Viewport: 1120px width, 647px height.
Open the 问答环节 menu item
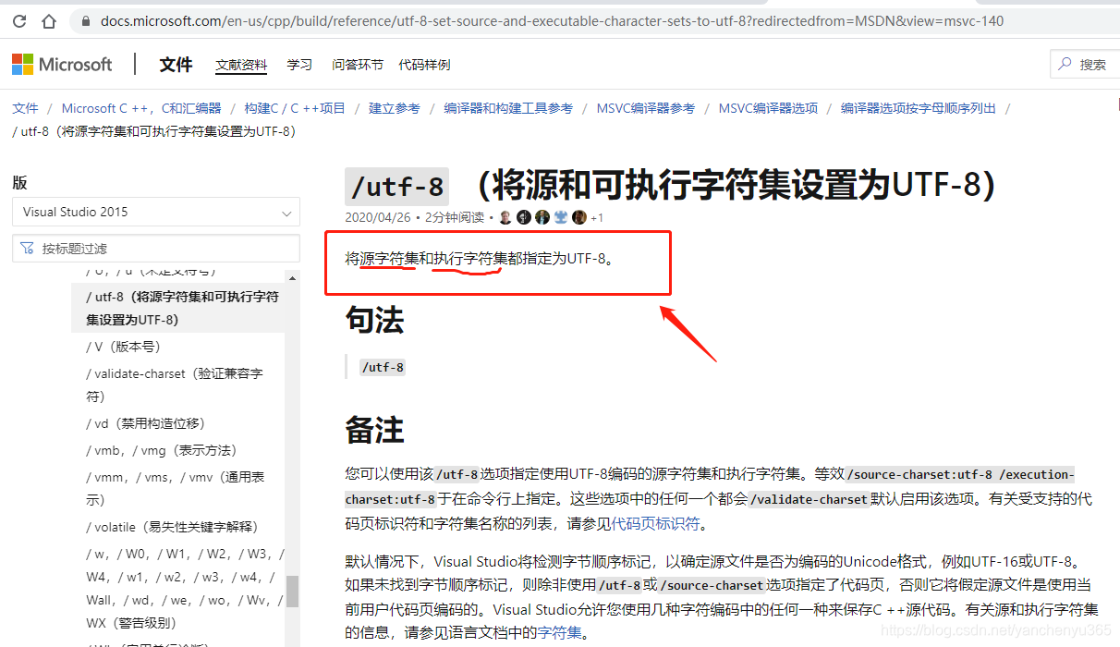click(358, 65)
